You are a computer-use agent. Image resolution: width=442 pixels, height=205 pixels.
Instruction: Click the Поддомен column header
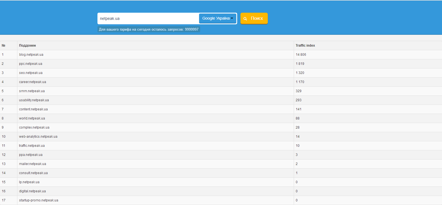click(x=27, y=46)
